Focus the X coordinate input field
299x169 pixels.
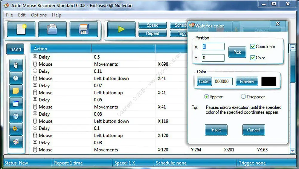click(x=213, y=46)
